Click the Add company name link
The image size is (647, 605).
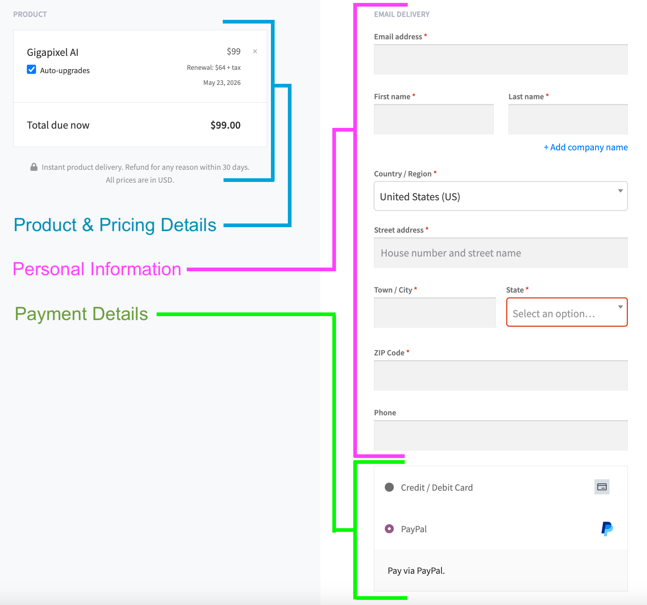[586, 147]
